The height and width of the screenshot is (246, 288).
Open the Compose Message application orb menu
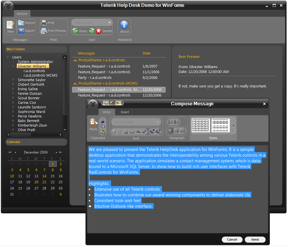click(x=93, y=105)
